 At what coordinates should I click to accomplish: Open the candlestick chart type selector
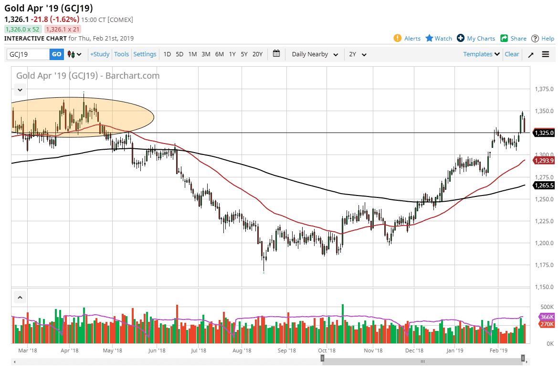(74, 54)
